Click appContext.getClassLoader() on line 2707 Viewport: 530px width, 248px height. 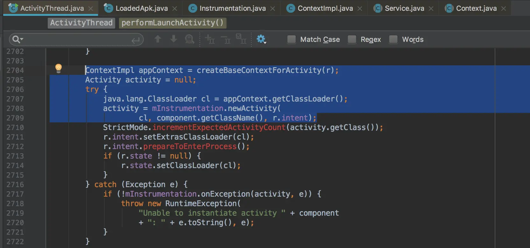click(283, 99)
